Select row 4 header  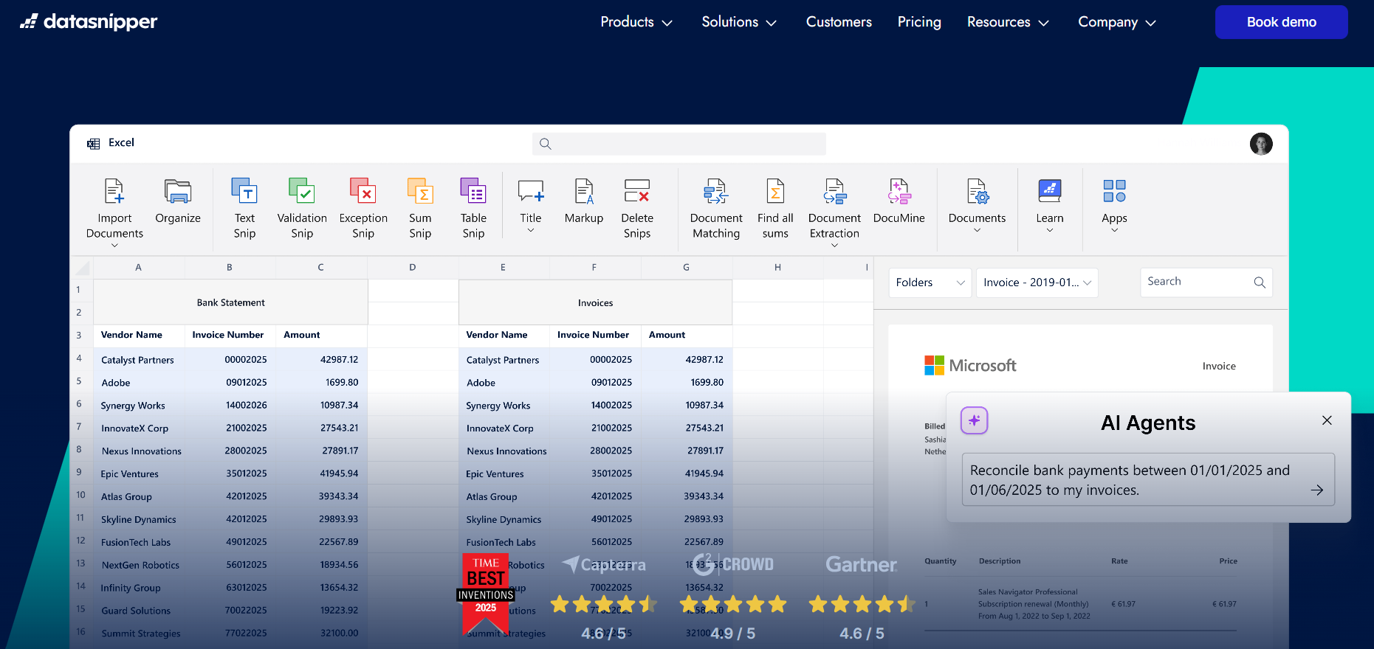click(80, 358)
